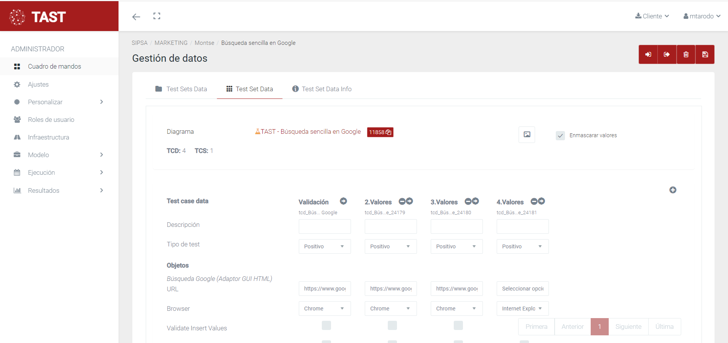Open Tipo de test dropdown under 2.Valores
The height and width of the screenshot is (343, 728).
(390, 246)
